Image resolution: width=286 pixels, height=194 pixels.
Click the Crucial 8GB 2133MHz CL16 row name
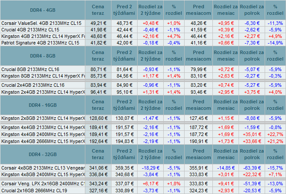pos(30,69)
